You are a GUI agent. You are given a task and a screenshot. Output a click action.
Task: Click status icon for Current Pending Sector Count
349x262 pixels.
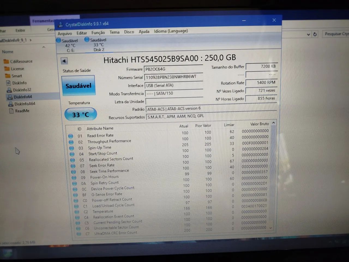coord(78,223)
